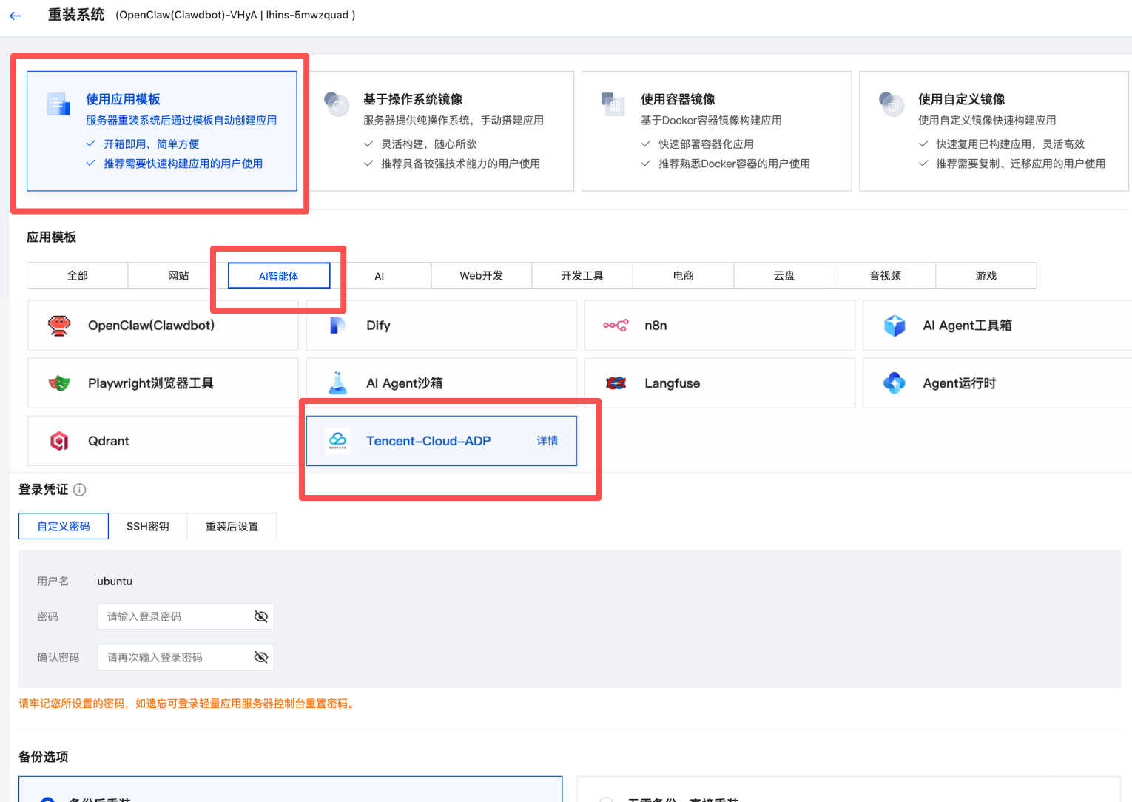Focus the 请输入登录密码 password field

tap(186, 616)
